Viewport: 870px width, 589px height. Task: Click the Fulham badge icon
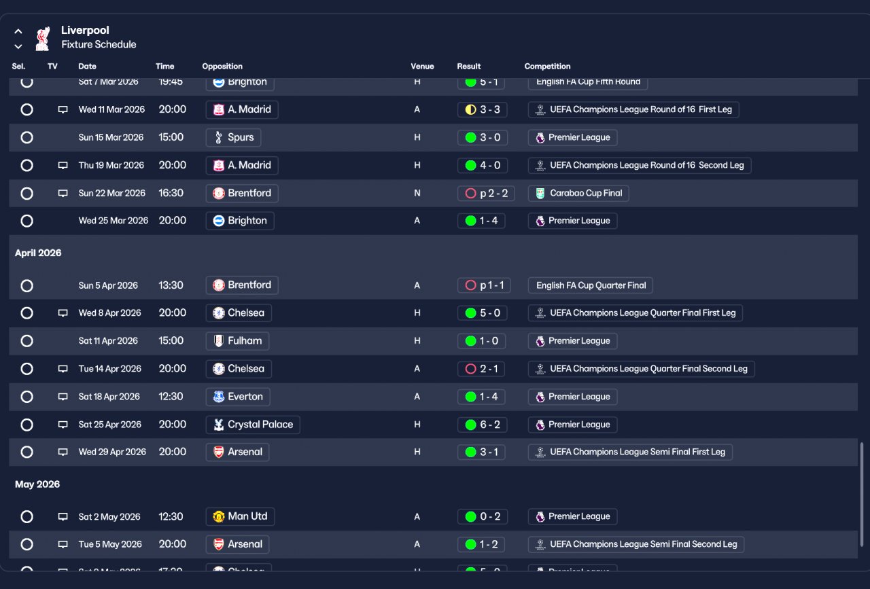tap(219, 341)
